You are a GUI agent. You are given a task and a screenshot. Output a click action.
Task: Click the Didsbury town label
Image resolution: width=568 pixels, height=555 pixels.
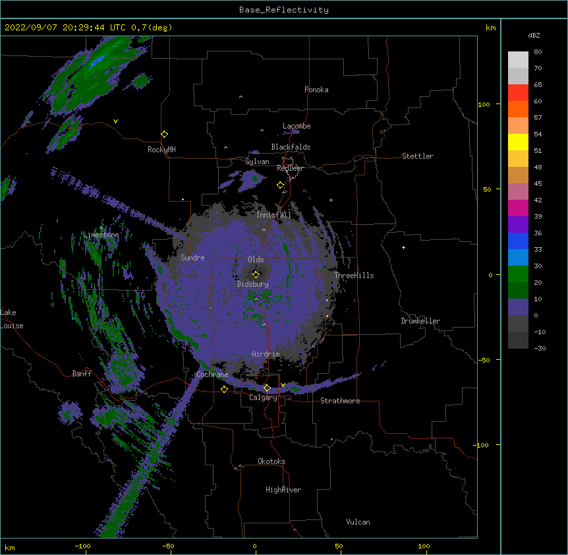(x=252, y=284)
